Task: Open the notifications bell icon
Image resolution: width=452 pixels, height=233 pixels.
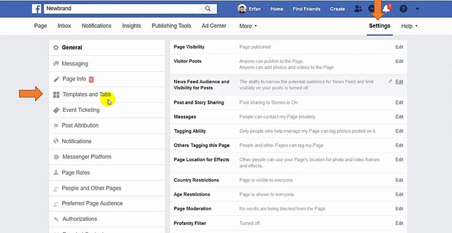Action: pos(386,10)
